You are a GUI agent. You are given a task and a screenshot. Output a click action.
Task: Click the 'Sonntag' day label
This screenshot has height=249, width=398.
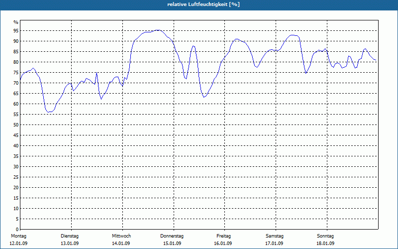click(x=325, y=236)
